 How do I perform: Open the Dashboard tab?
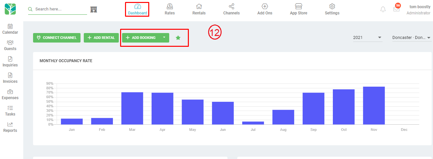137,9
